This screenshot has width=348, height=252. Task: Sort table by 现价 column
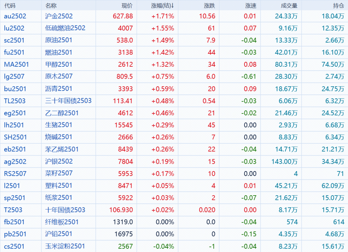pyautogui.click(x=127, y=5)
